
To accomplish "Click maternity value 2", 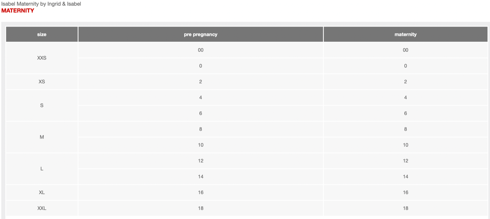I will [x=405, y=82].
